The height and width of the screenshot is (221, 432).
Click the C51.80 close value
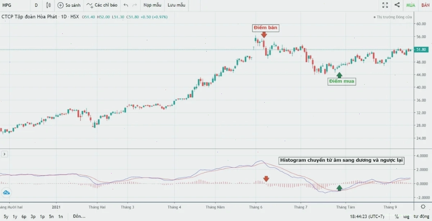132,17
